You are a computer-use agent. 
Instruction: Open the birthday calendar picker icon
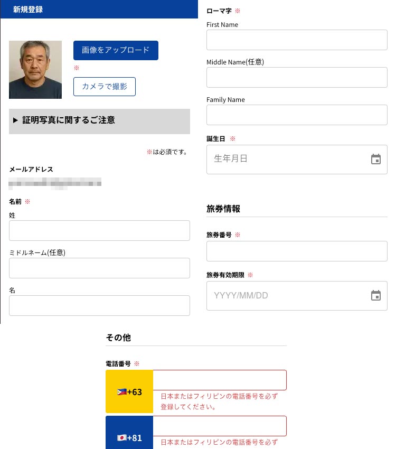click(375, 160)
